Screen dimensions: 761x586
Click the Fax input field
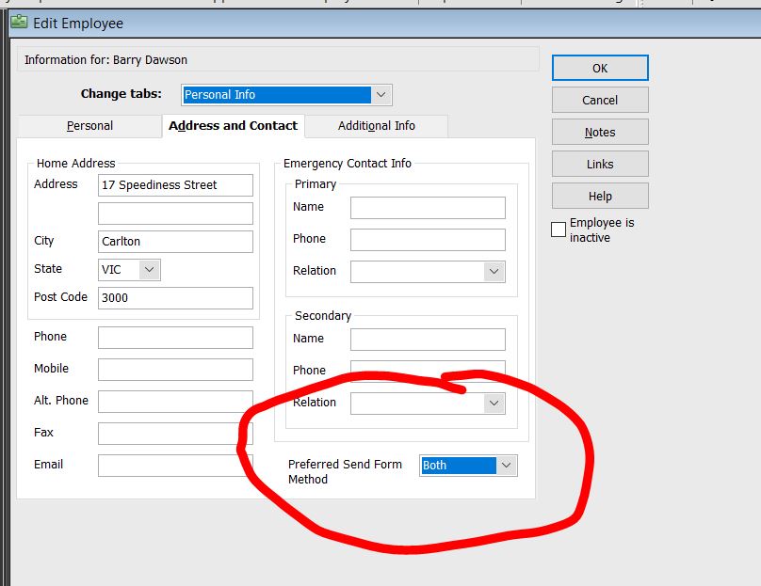coord(175,434)
